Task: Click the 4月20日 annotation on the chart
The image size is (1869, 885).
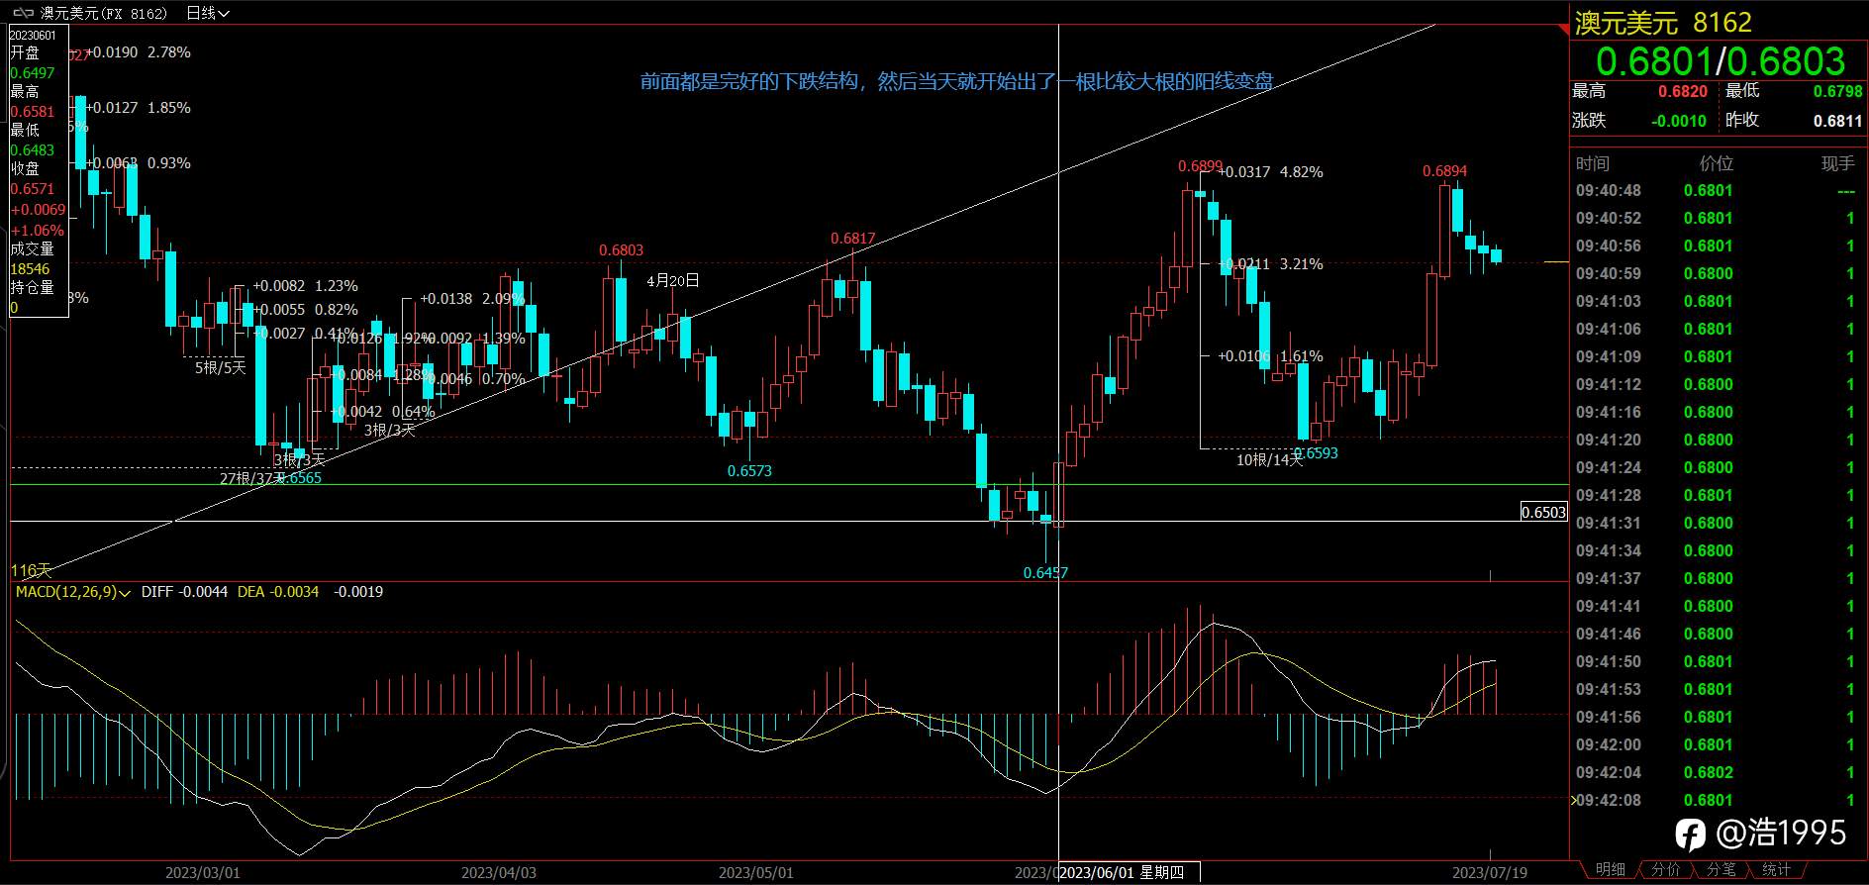Action: point(673,281)
